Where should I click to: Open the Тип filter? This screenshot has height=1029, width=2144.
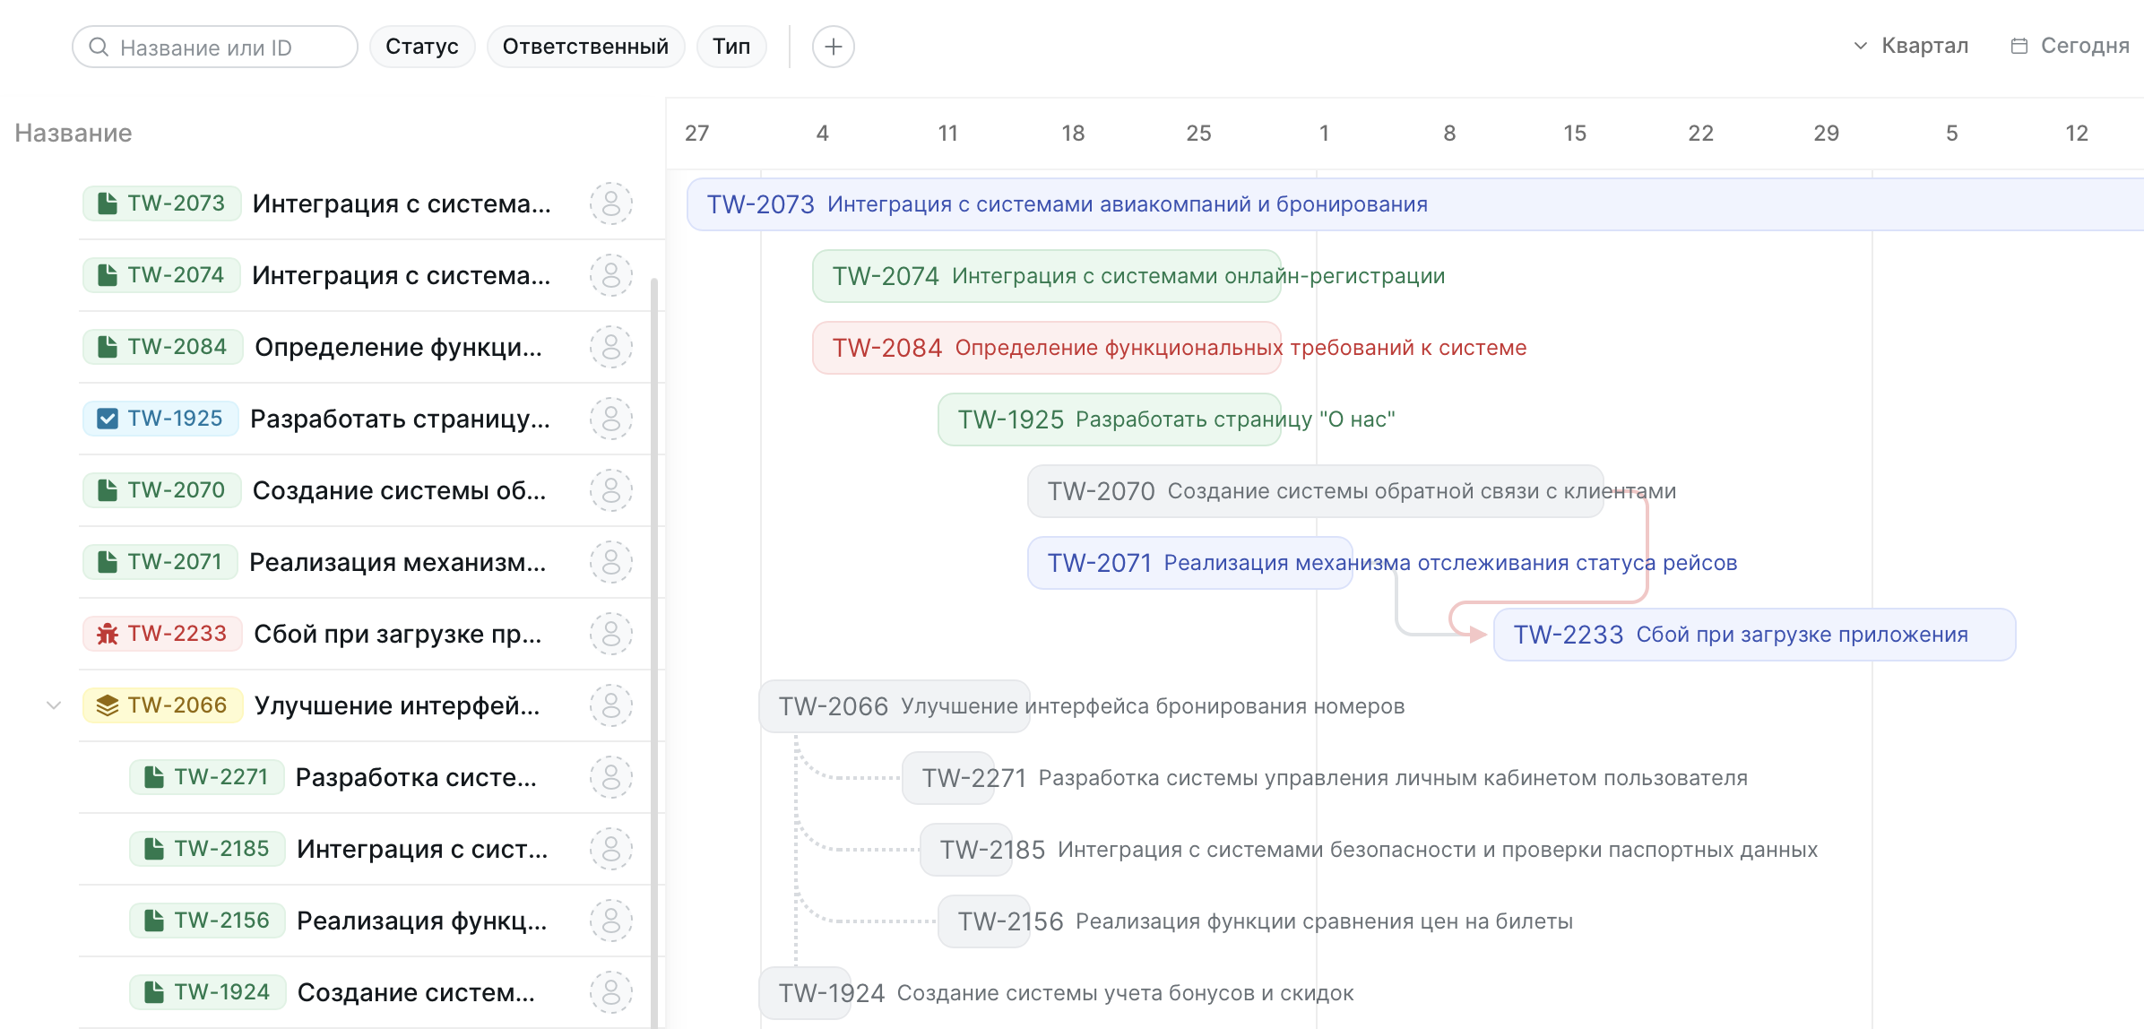[731, 47]
